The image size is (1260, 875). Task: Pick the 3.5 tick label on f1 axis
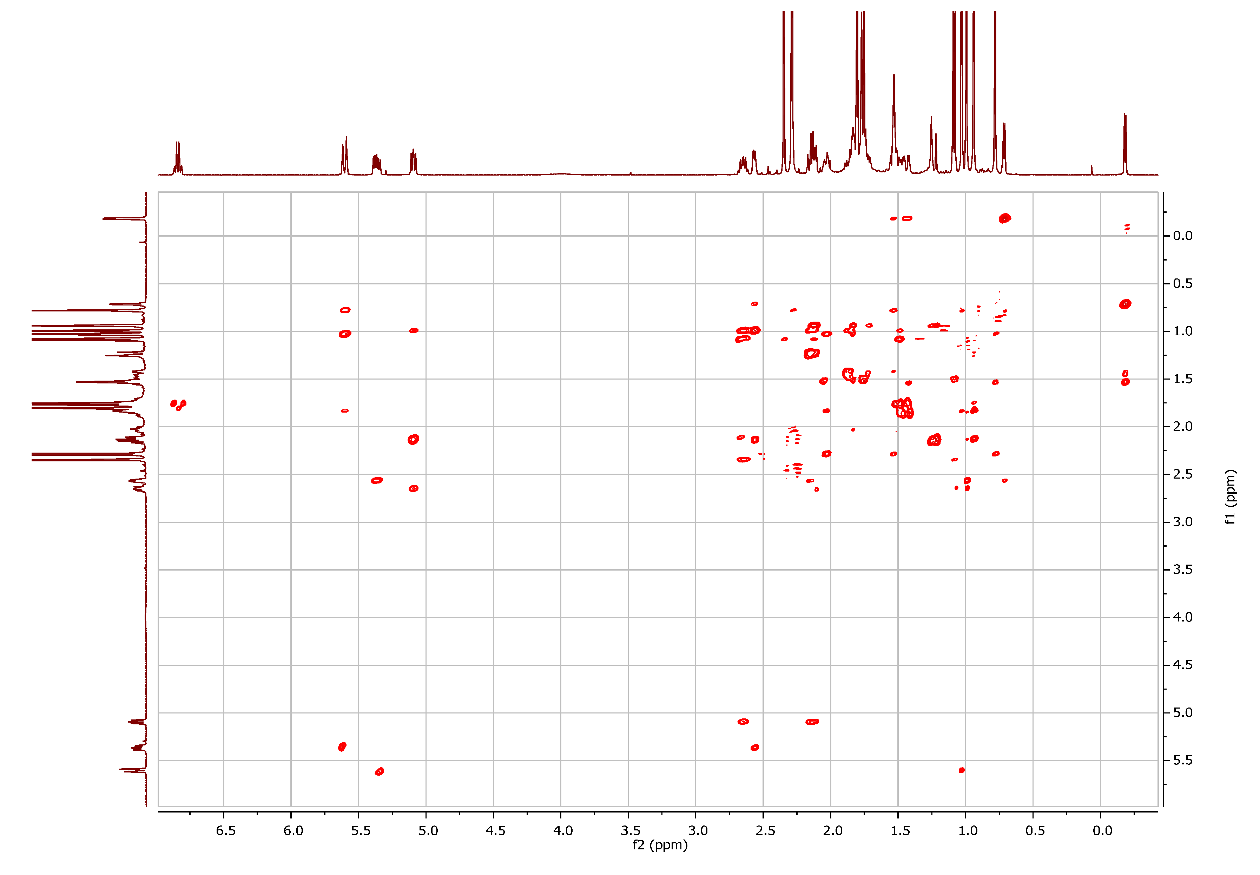[x=1183, y=570]
